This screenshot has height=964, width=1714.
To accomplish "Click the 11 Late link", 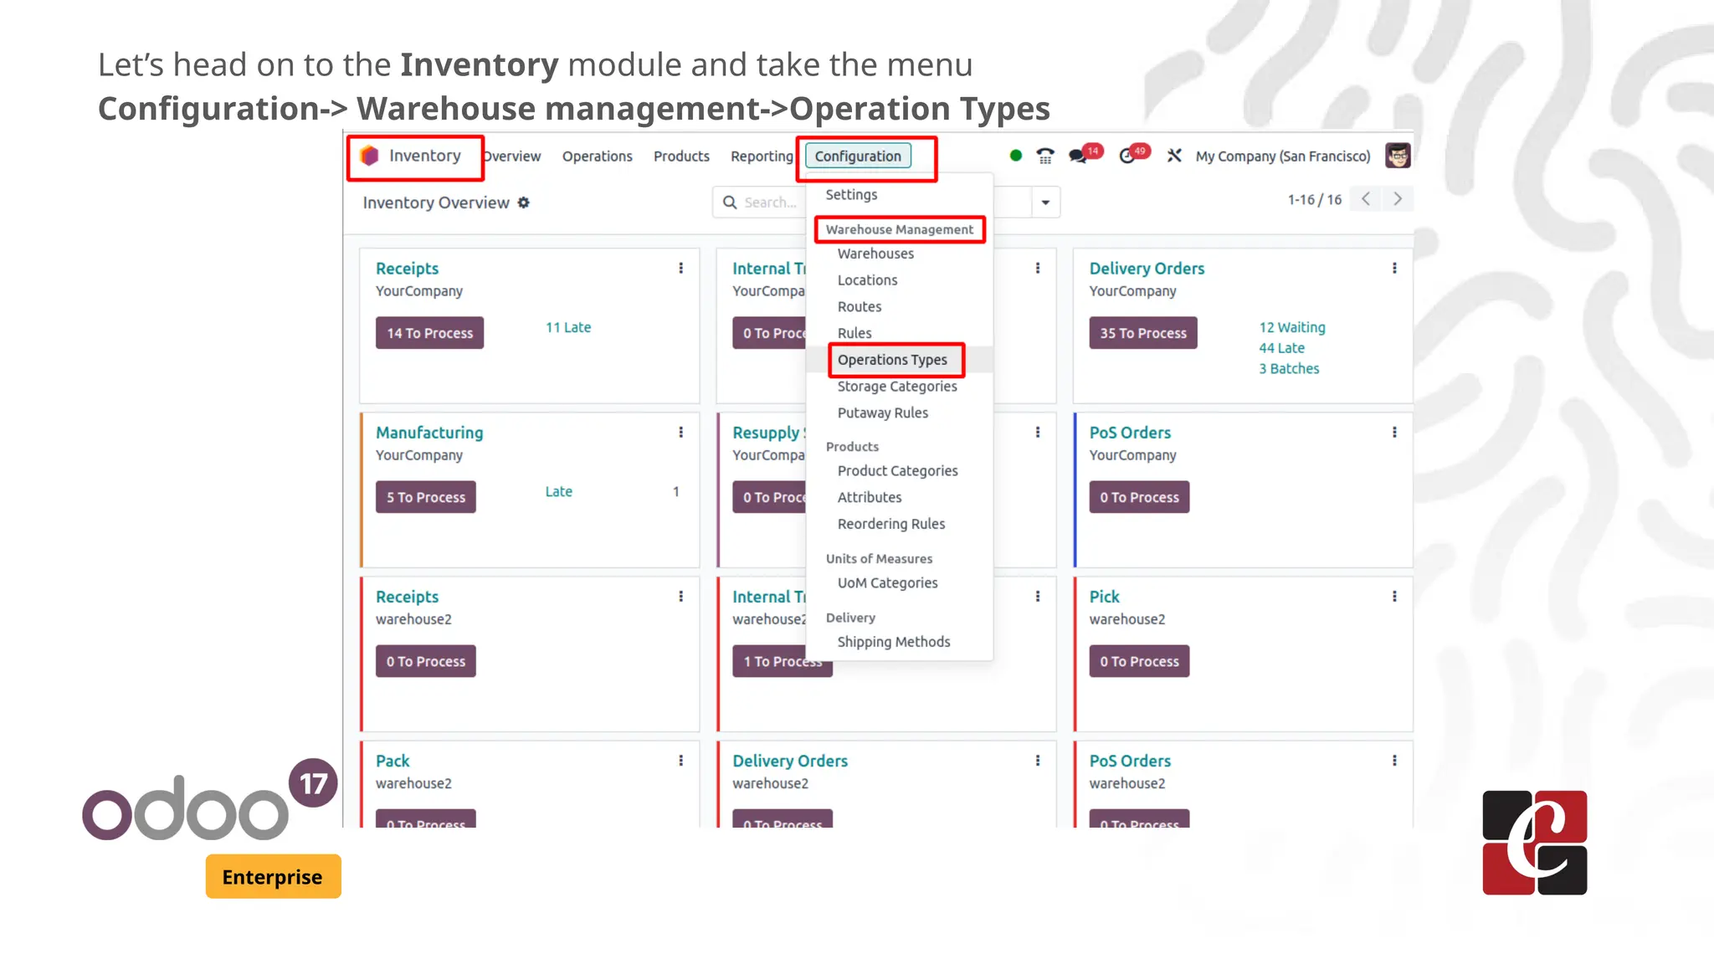I will [x=568, y=327].
